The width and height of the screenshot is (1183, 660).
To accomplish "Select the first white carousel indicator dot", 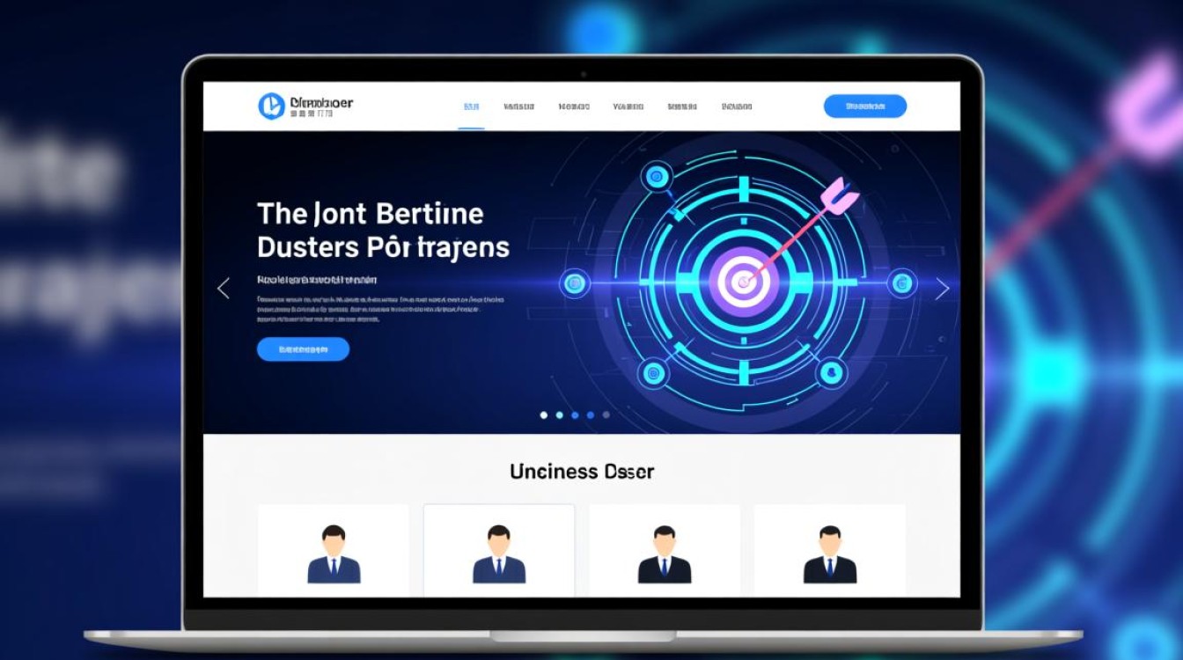I will 544,414.
